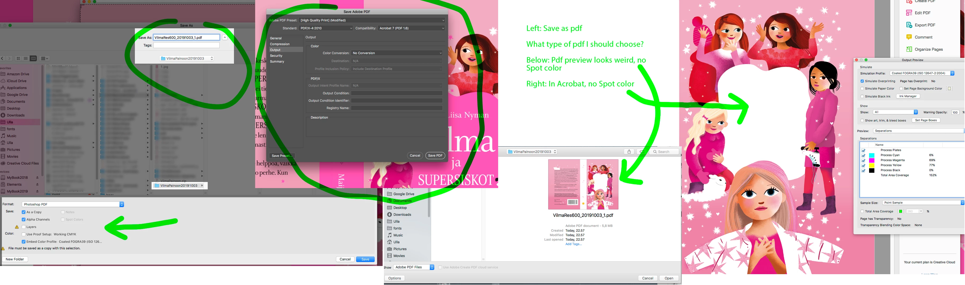
Task: Toggle Simulate Overprinting checkbox
Action: point(862,81)
